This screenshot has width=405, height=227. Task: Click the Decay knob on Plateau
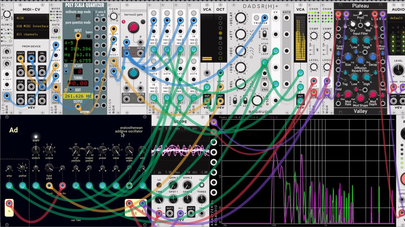pyautogui.click(x=373, y=57)
